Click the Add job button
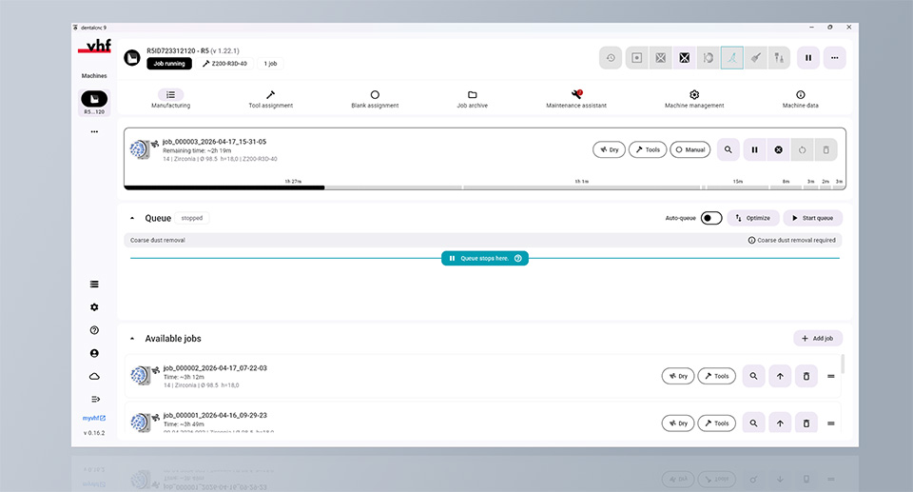 (818, 338)
